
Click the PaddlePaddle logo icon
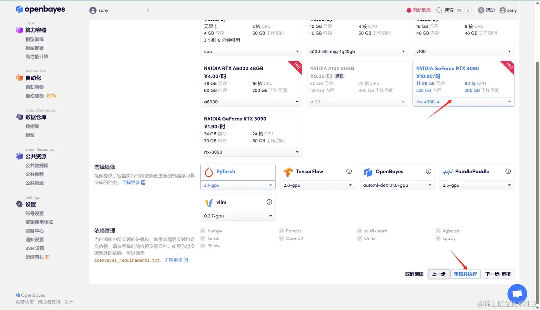[448, 172]
